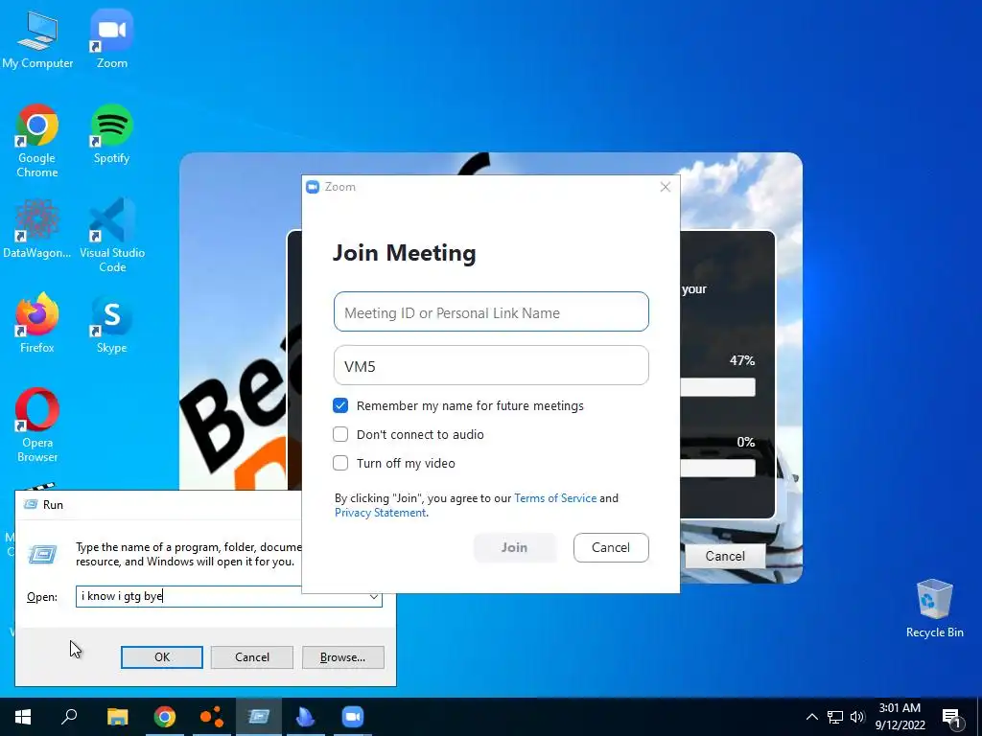Screen dimensions: 982x736
Task: Click Browse... in the Run dialog
Action: (x=342, y=657)
